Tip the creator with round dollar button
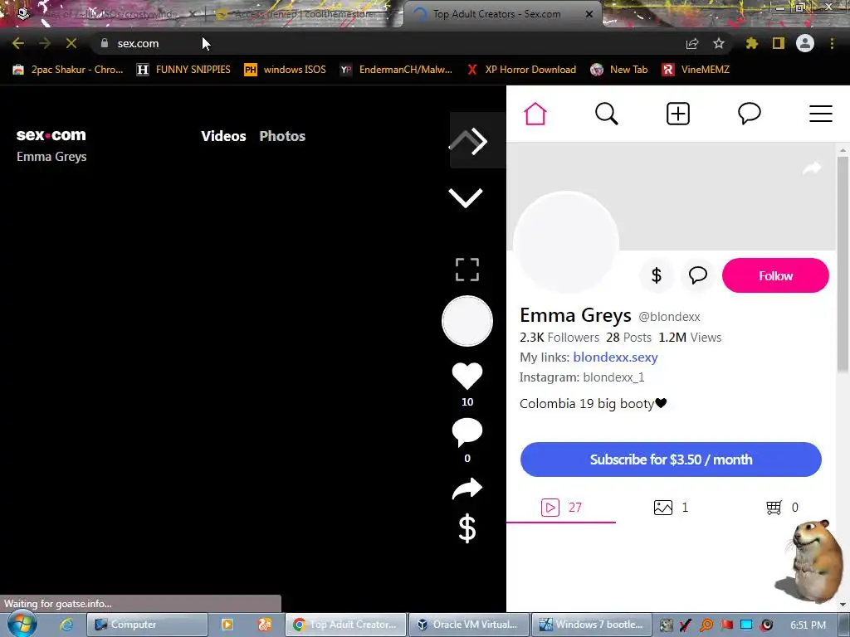Viewport: 850px width, 637px height. (x=657, y=275)
